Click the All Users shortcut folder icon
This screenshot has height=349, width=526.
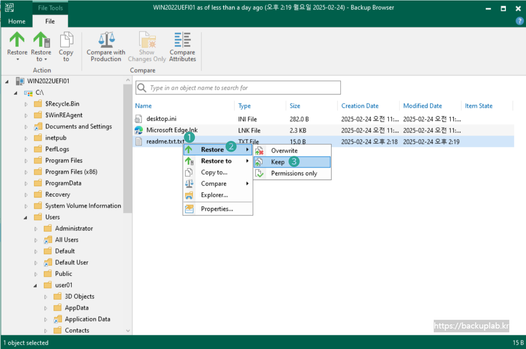tap(48, 240)
